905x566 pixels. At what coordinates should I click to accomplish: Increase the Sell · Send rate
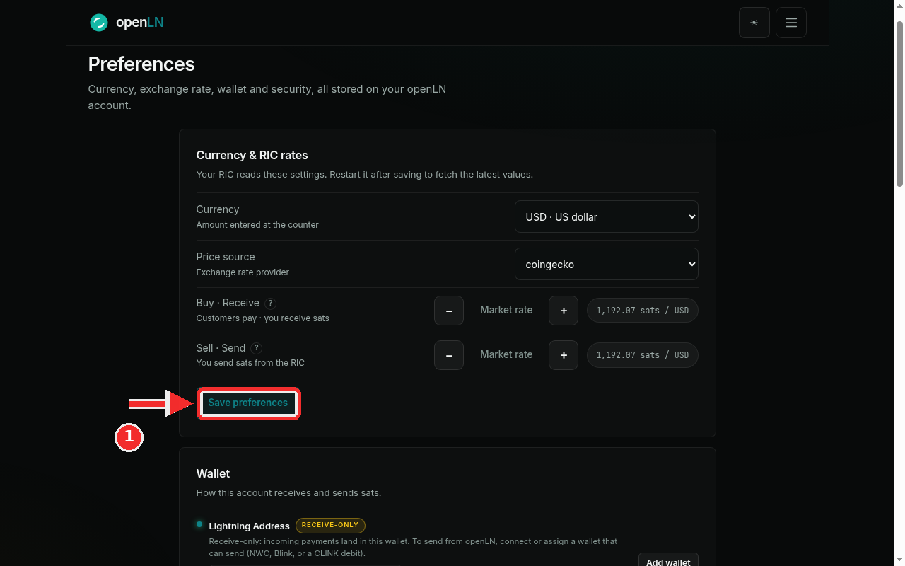pos(564,355)
